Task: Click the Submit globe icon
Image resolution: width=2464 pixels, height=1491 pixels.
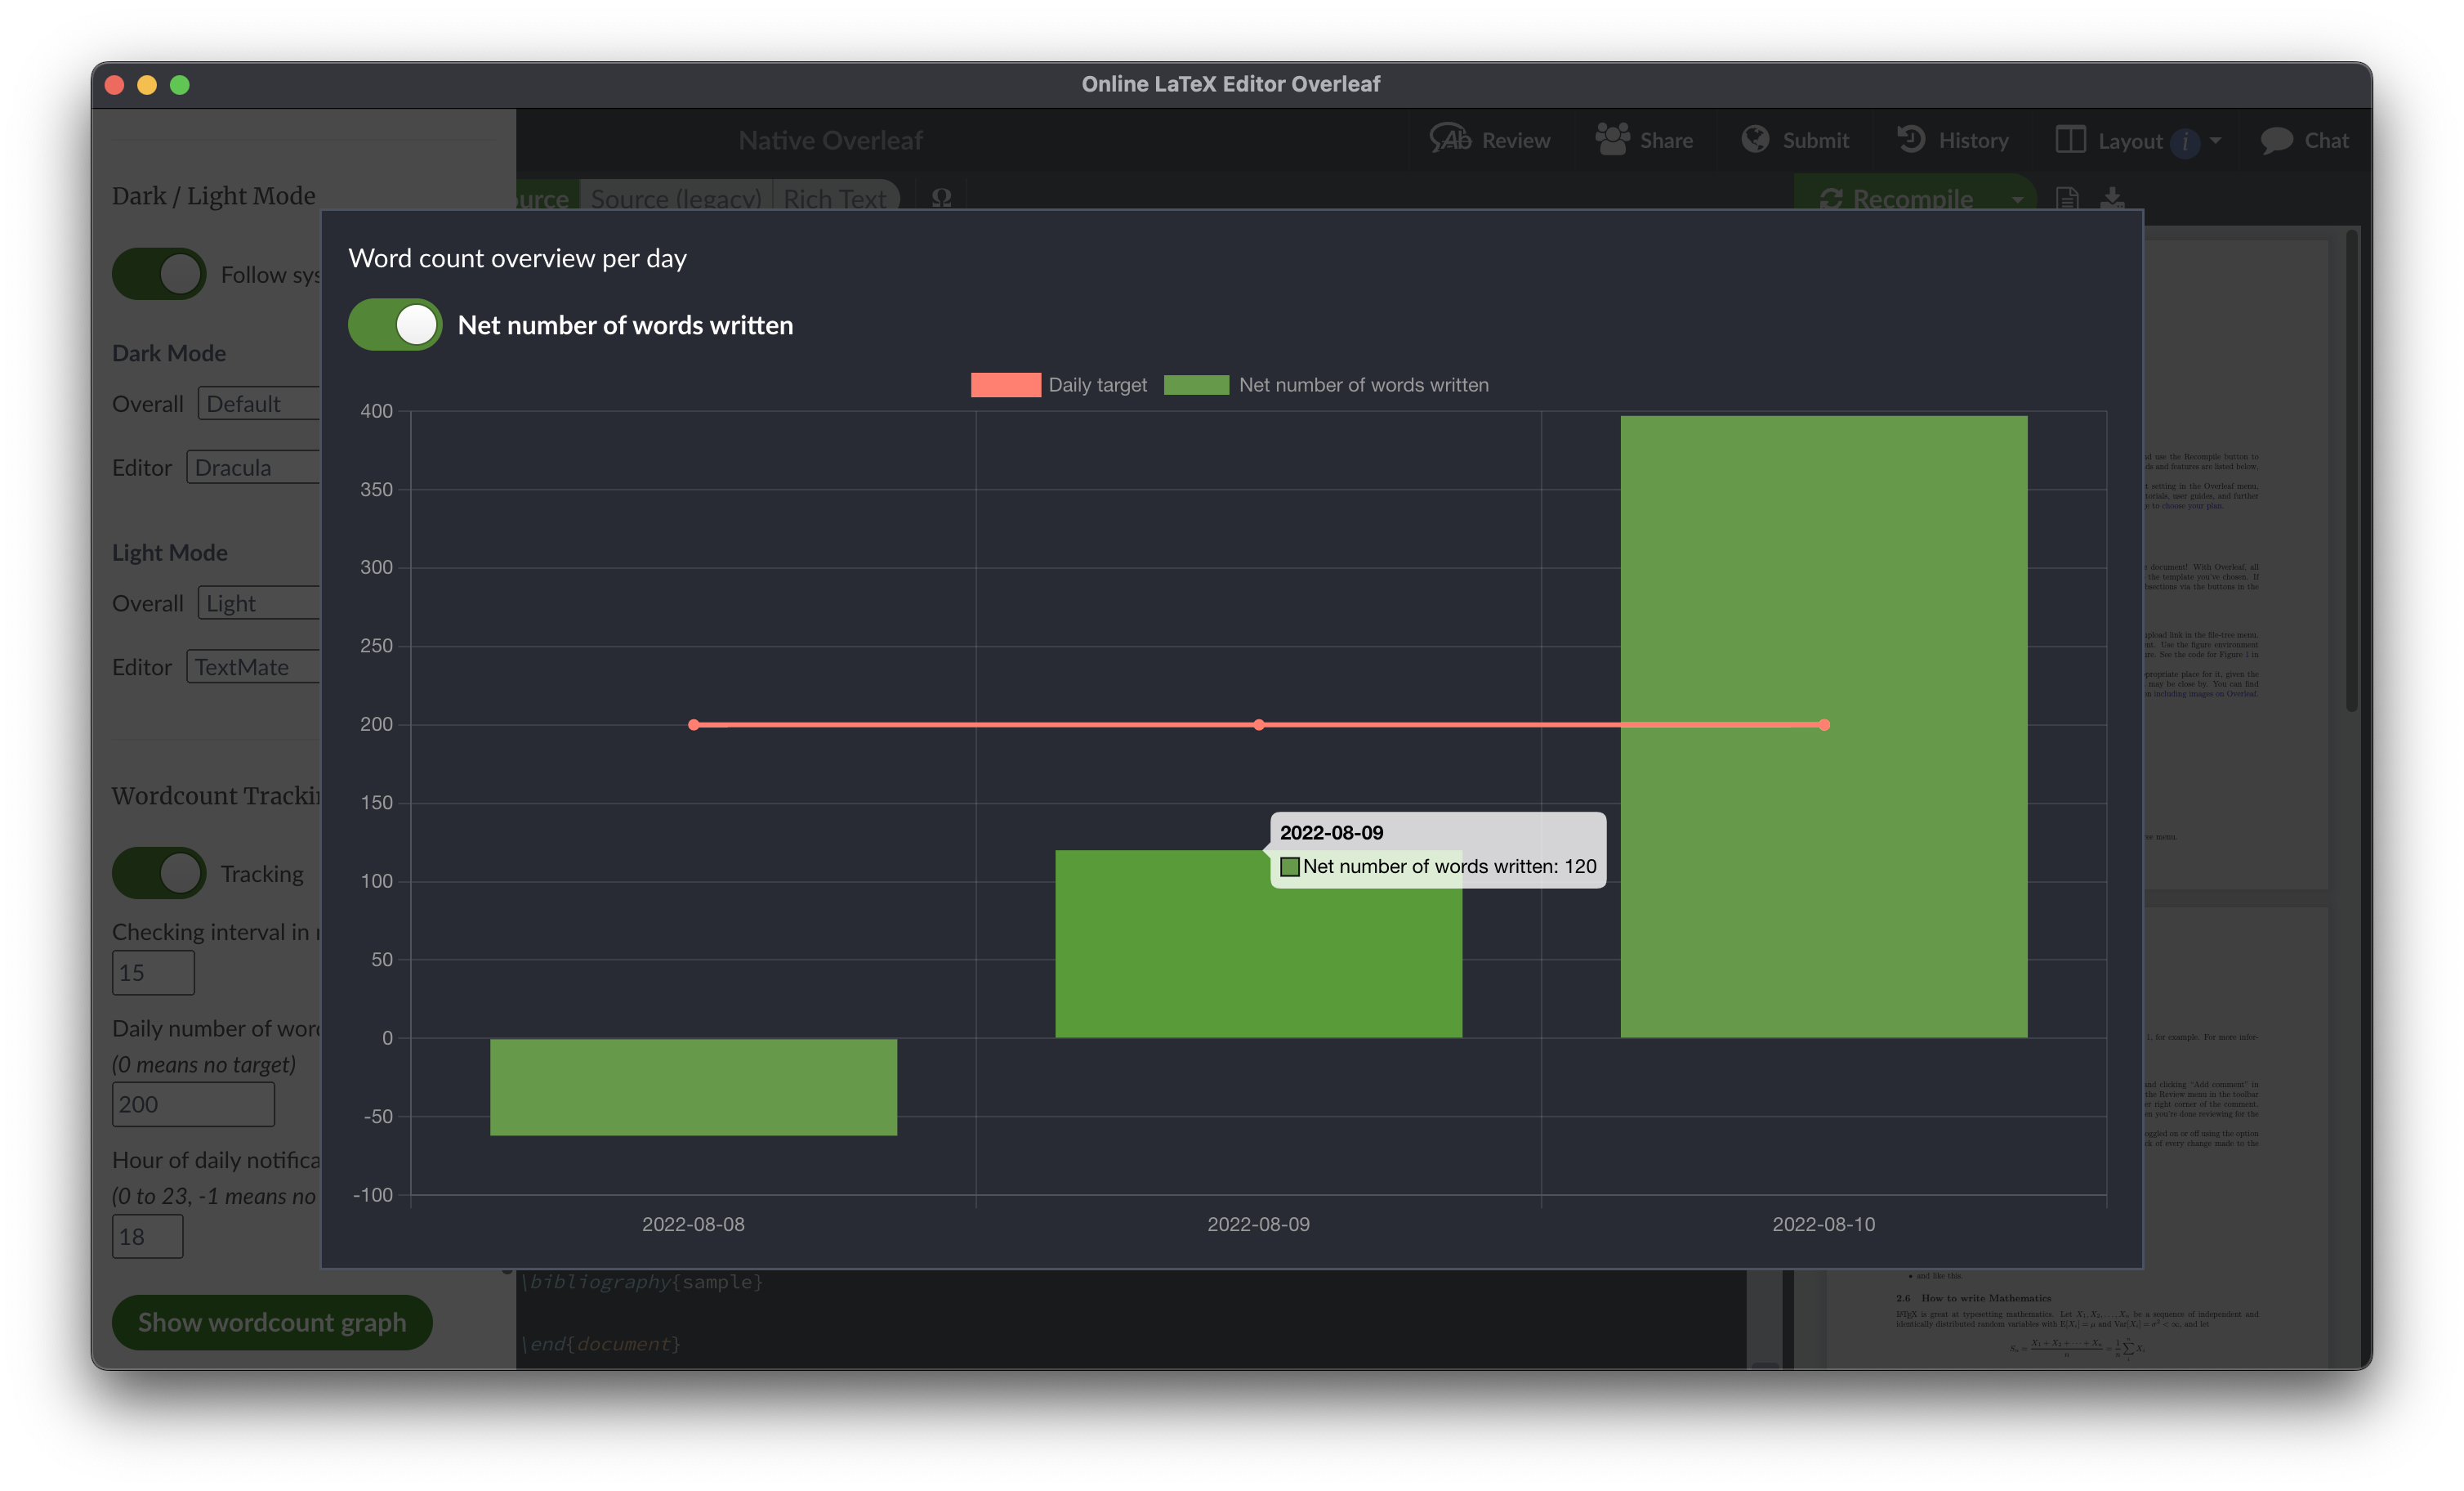Action: point(1755,139)
